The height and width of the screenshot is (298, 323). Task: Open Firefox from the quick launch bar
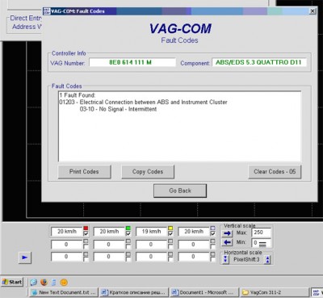click(x=44, y=282)
